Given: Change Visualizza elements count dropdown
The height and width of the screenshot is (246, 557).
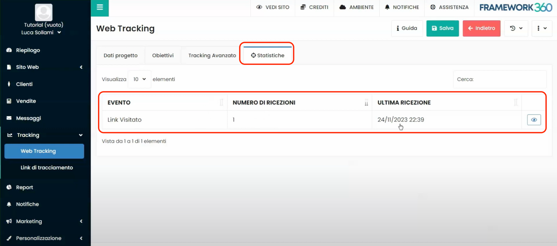Looking at the screenshot, I should (139, 79).
